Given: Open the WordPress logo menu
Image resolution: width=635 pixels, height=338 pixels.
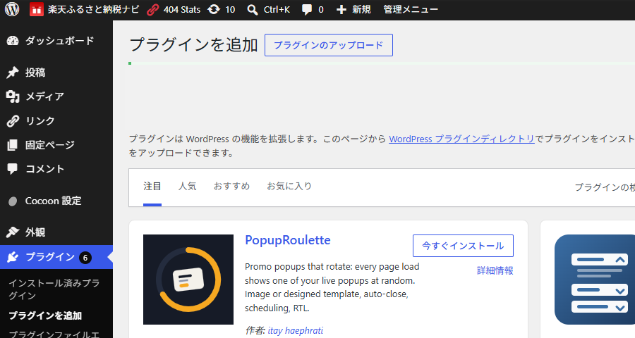Looking at the screenshot, I should (12, 9).
